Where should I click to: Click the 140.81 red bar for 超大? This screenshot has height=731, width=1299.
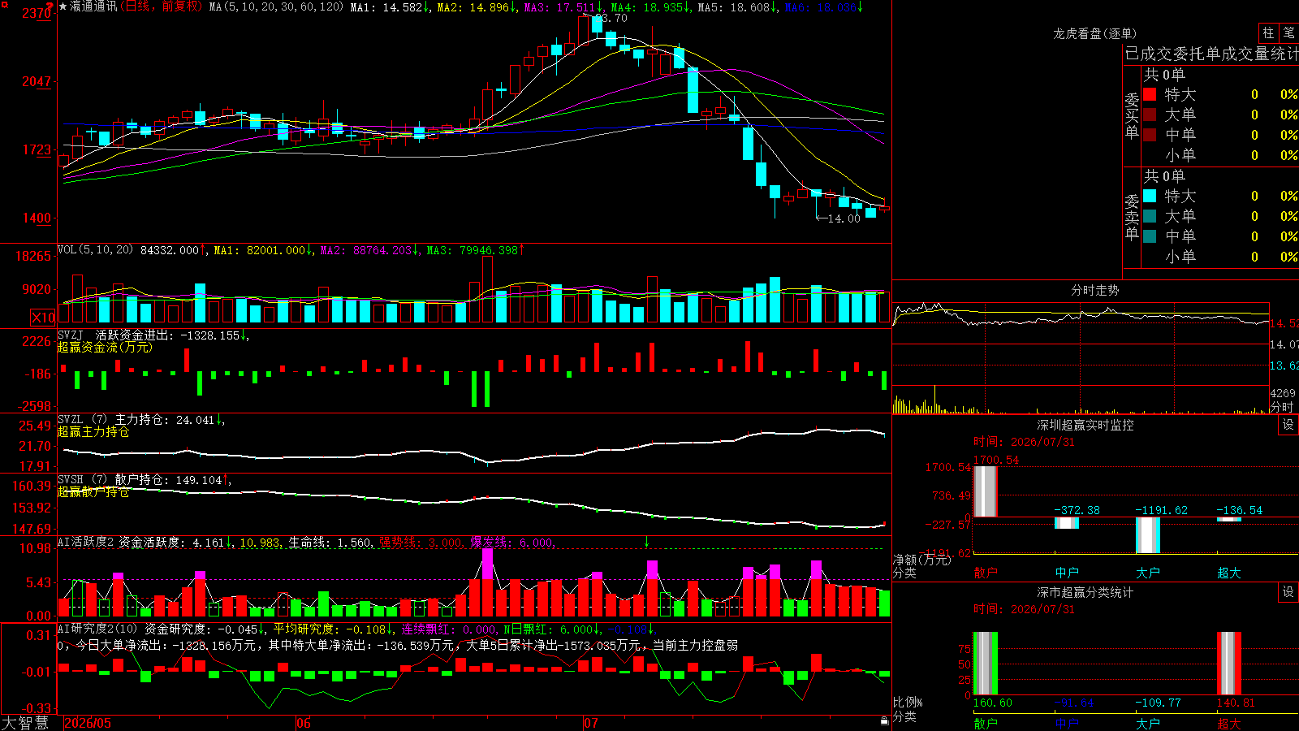click(1229, 664)
